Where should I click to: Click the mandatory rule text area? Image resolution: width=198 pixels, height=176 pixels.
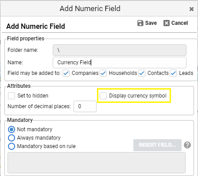pos(97,163)
